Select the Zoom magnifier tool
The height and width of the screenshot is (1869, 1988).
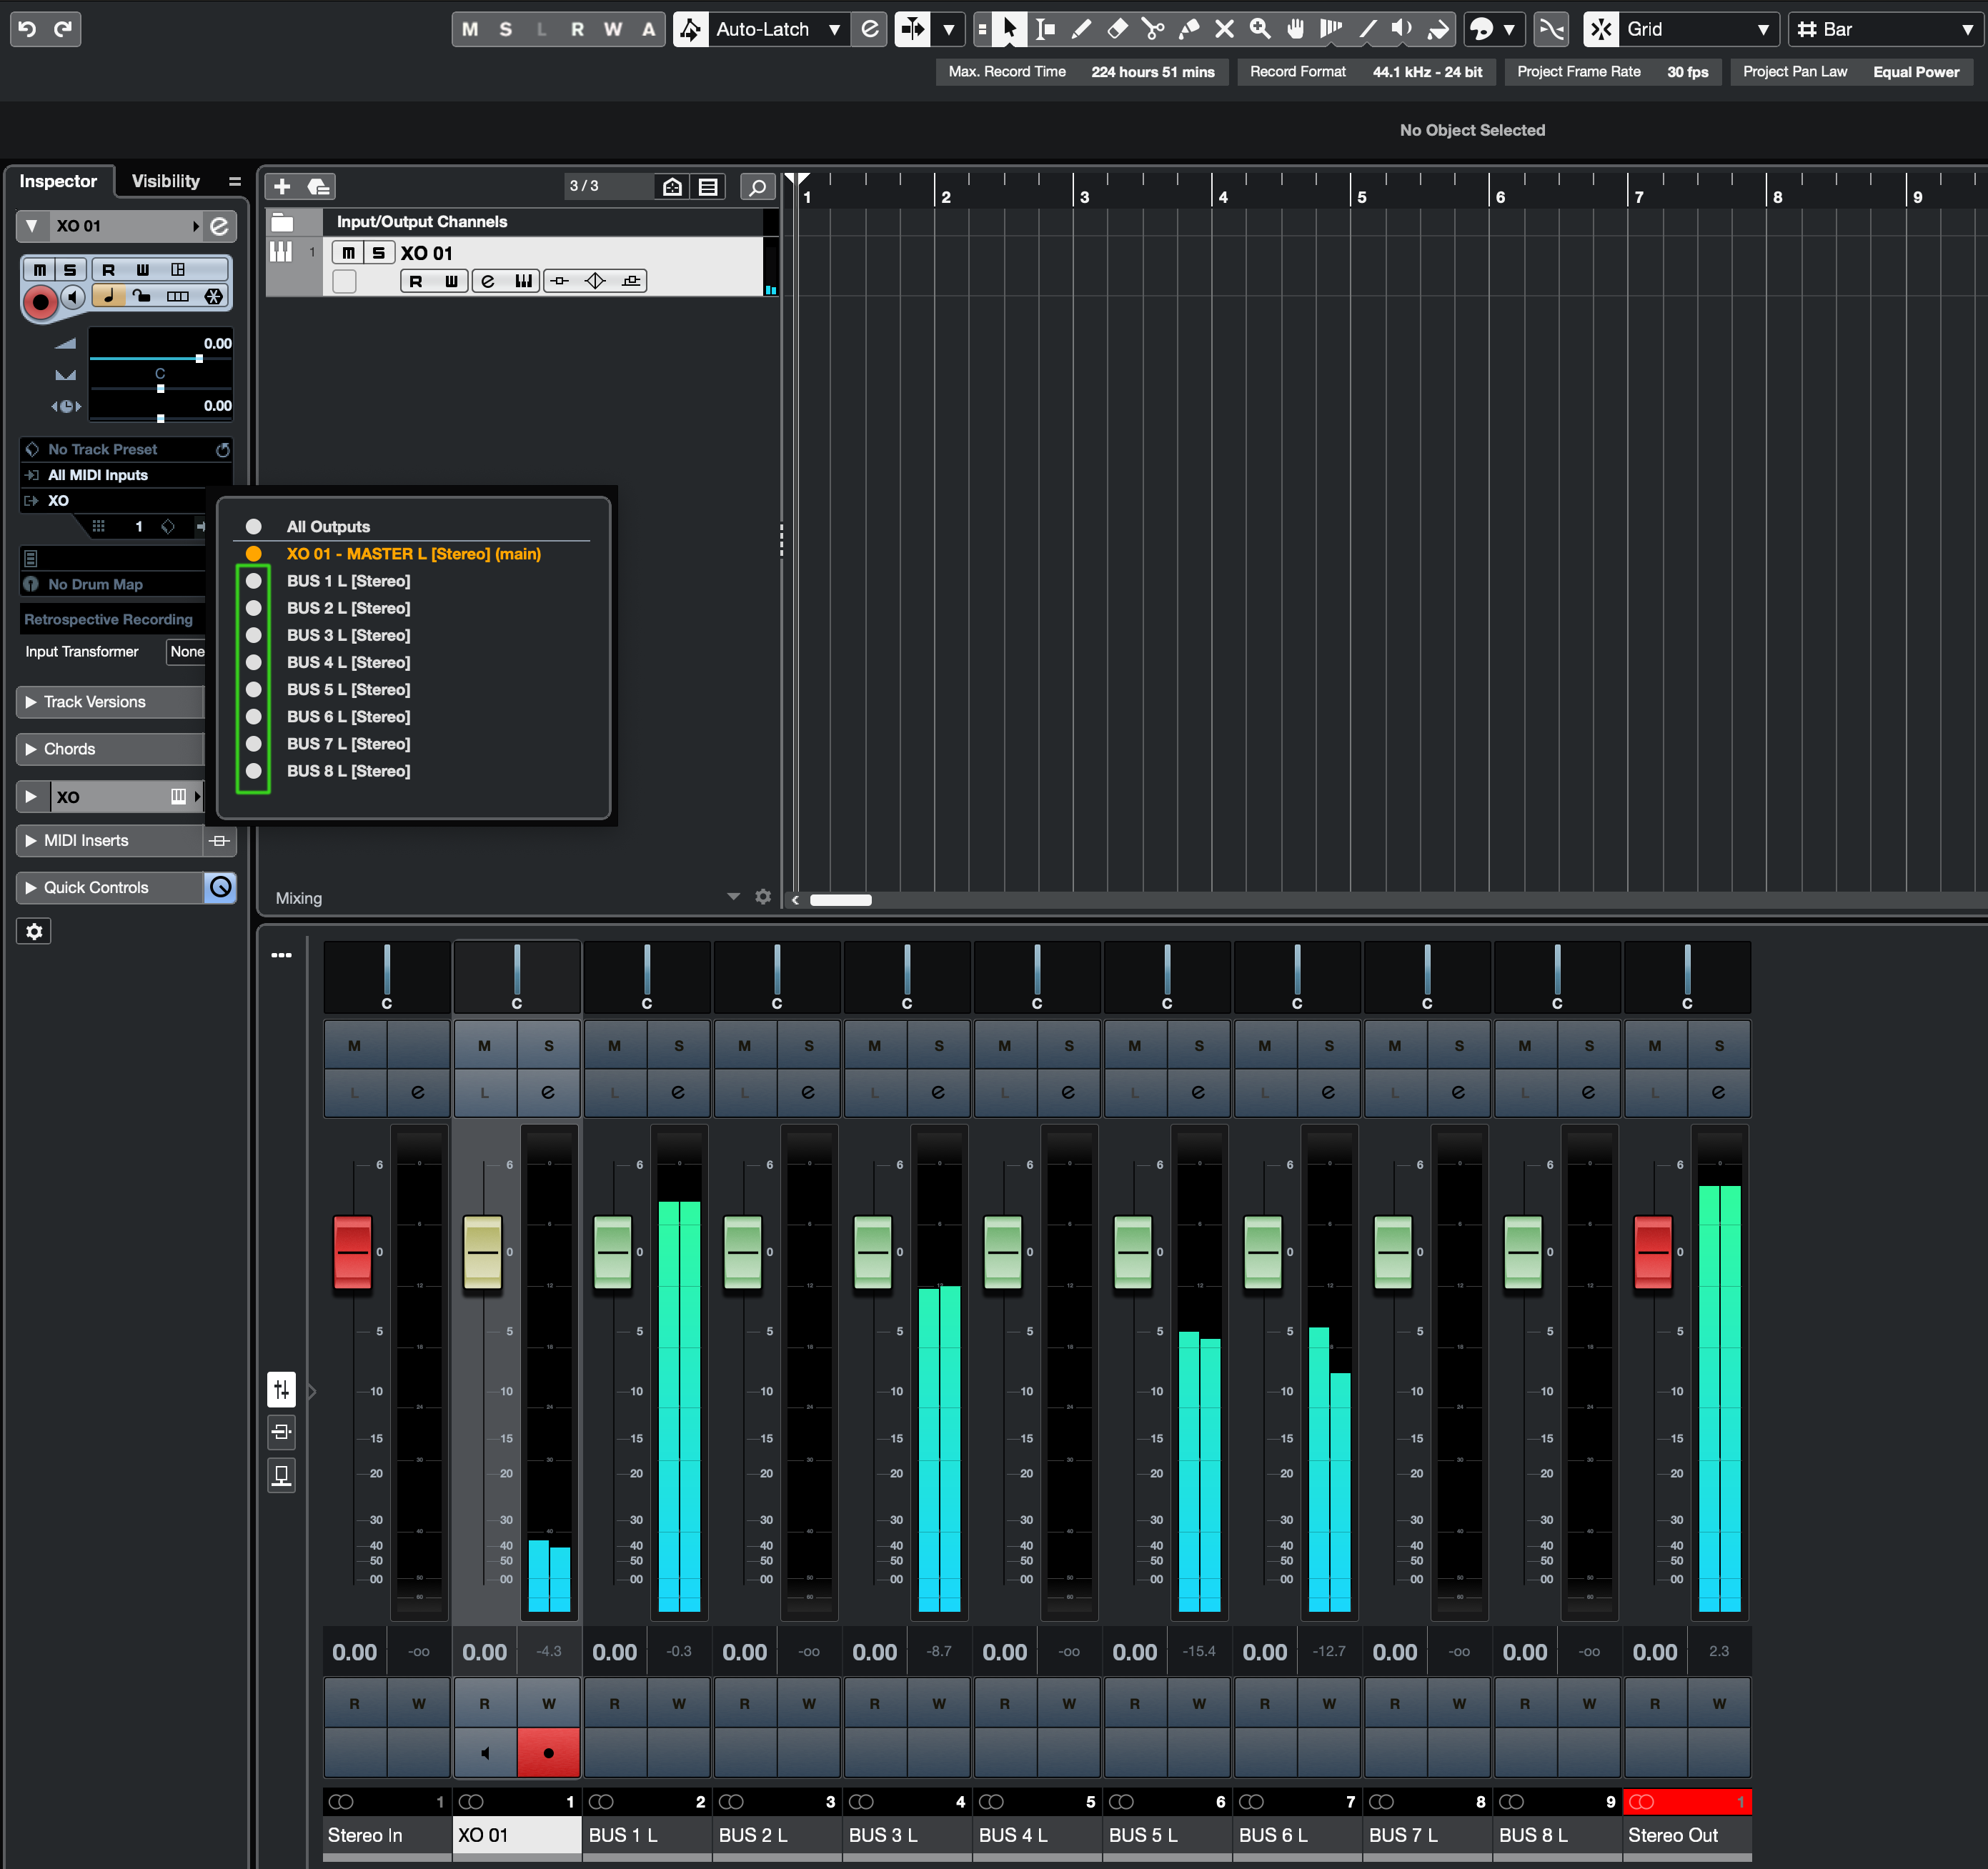coord(1260,29)
